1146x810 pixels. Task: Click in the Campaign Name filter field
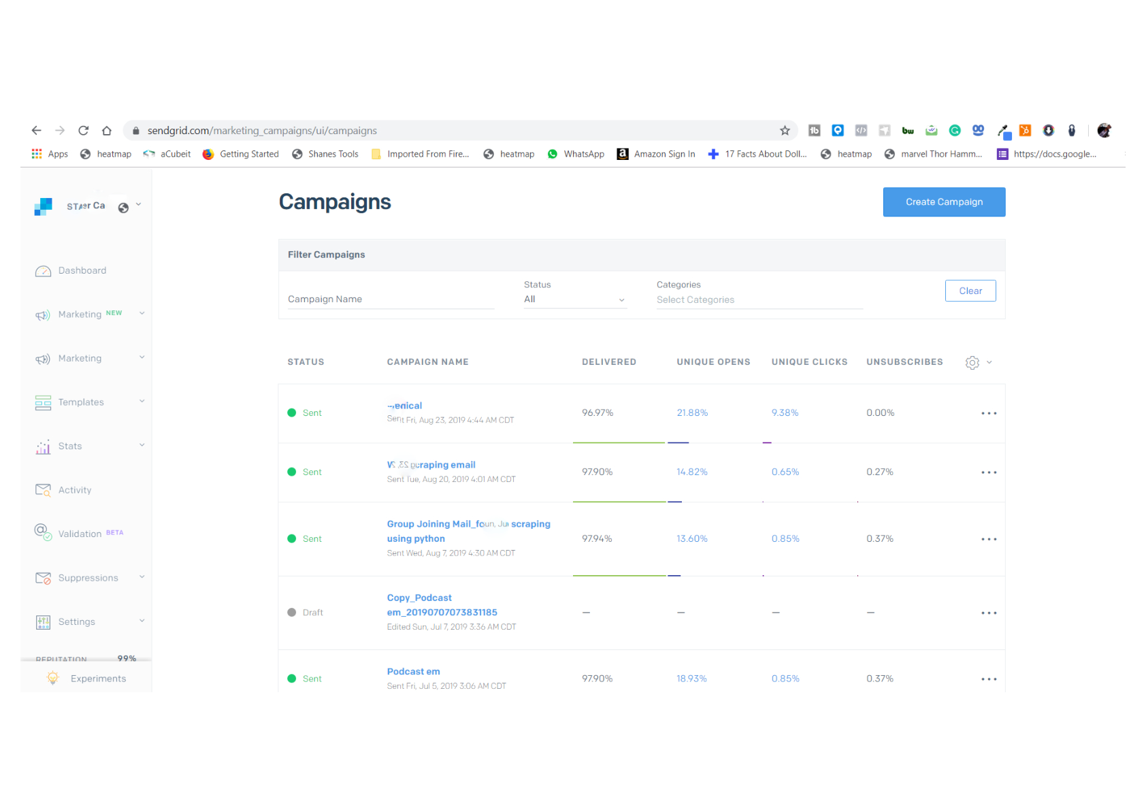tap(390, 299)
